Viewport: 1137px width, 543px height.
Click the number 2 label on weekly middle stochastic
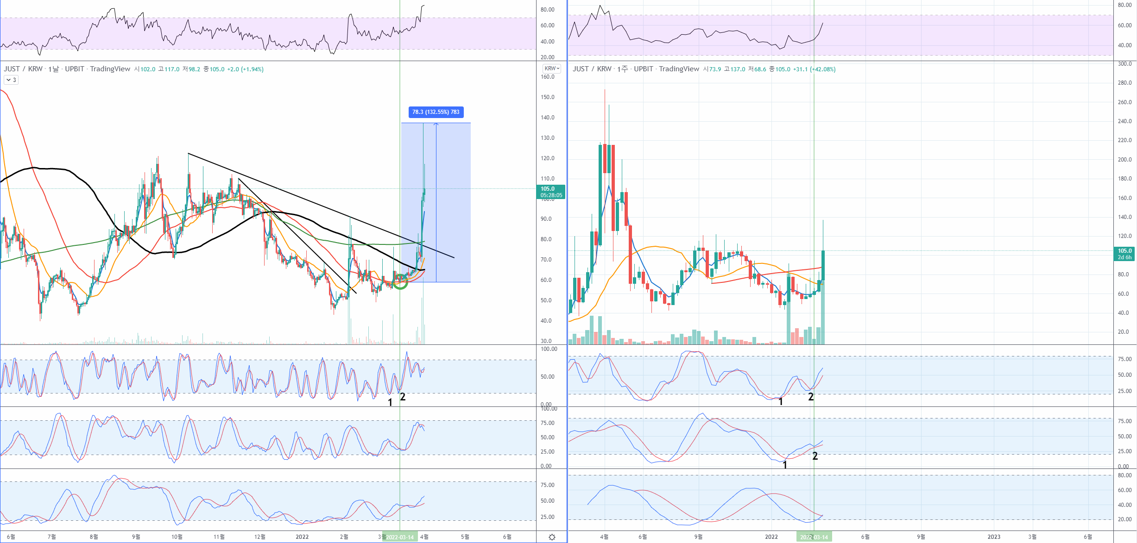tap(815, 456)
